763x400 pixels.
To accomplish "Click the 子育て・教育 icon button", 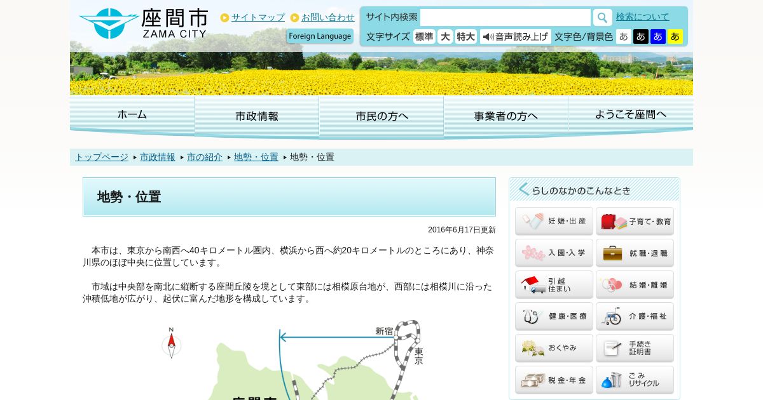I will [635, 221].
